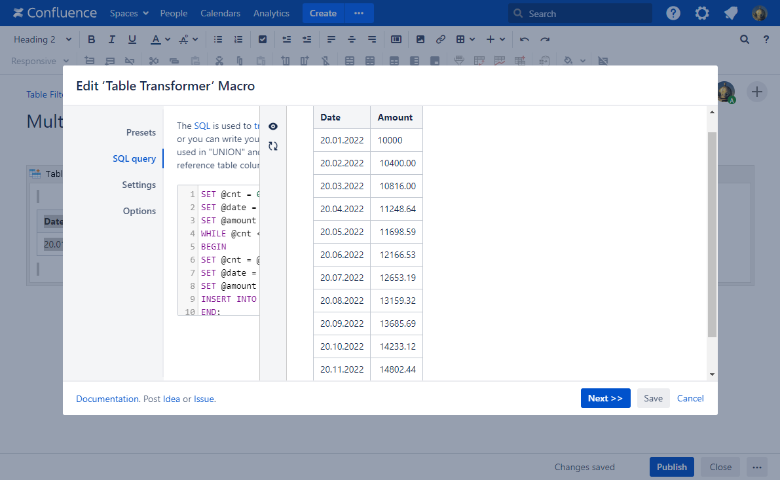Click the Confluence logo
This screenshot has height=480, width=780.
55,13
